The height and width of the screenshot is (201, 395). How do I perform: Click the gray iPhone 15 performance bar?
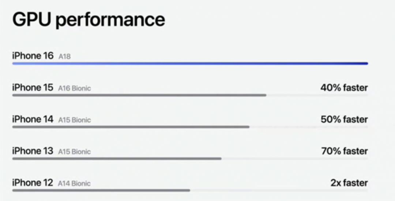pos(139,95)
